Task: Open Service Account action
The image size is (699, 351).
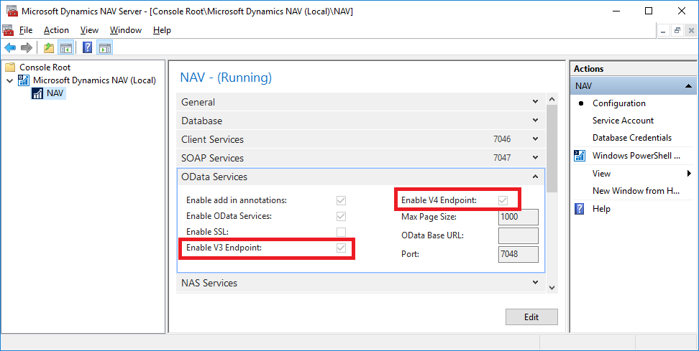Action: point(623,121)
